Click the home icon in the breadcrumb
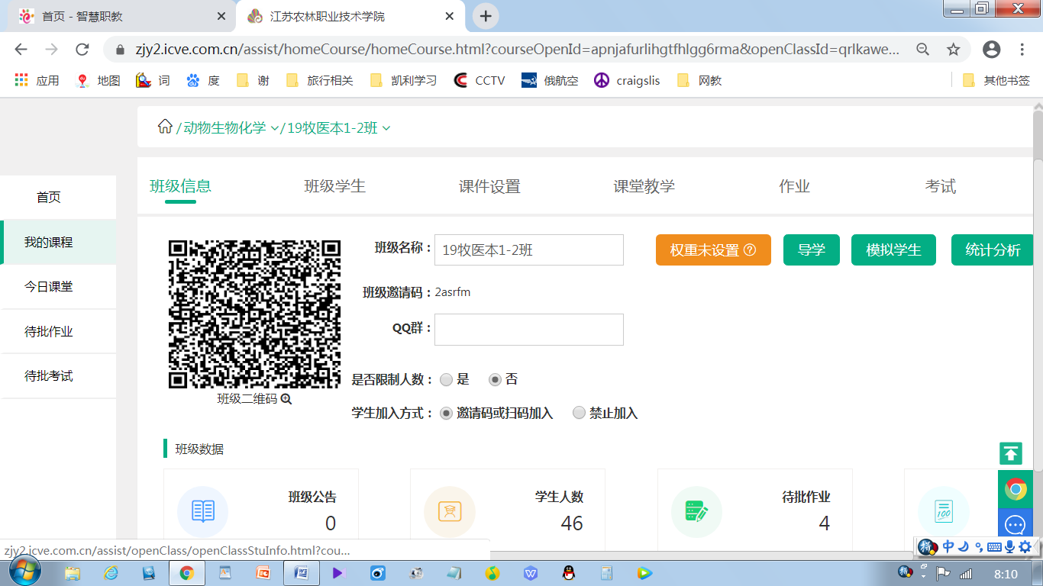The image size is (1043, 586). [165, 127]
